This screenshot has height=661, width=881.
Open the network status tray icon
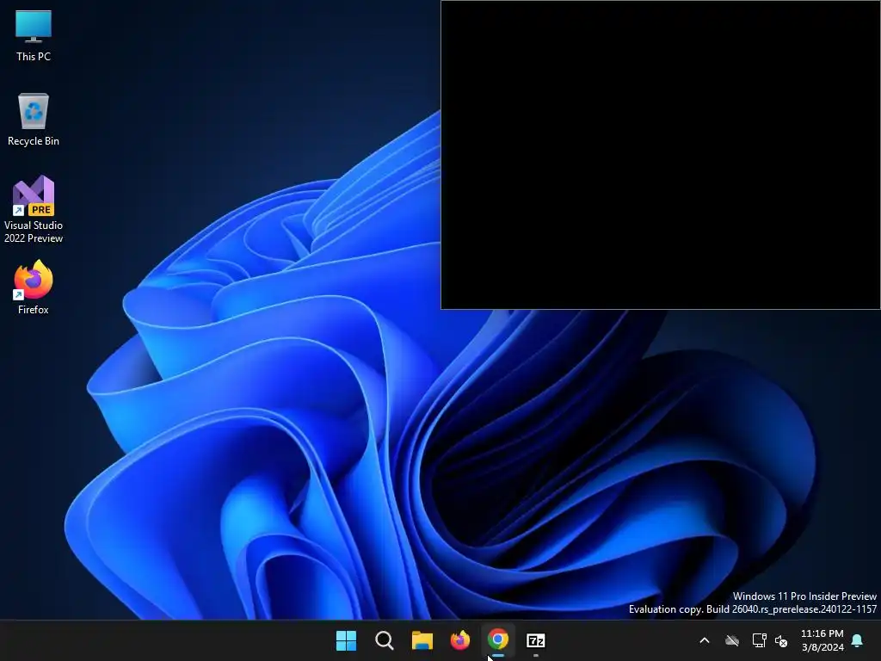click(x=759, y=640)
